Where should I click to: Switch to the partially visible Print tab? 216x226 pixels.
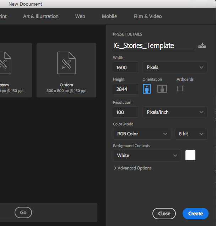[x=3, y=16]
